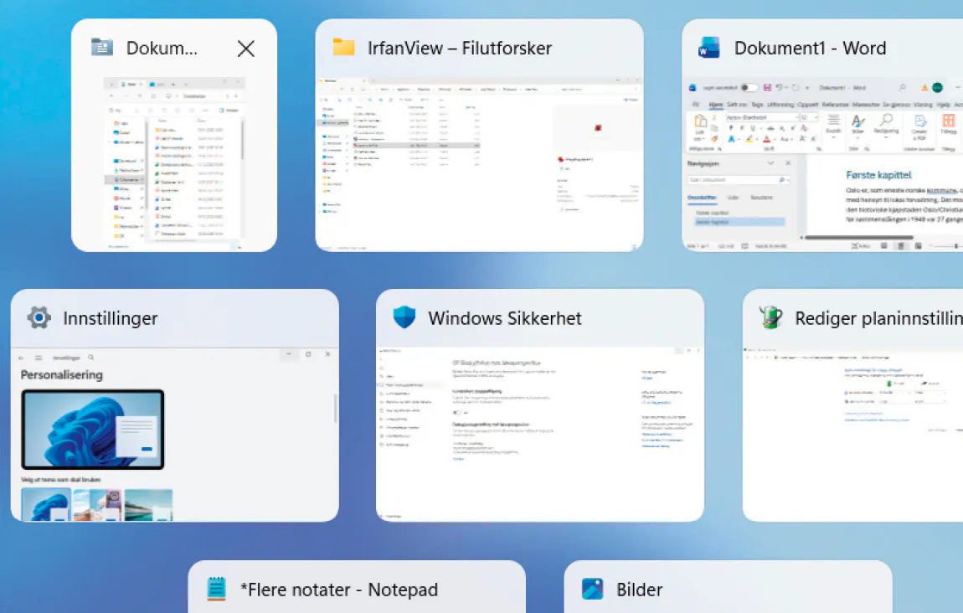Collapse Word's Navigasjon pane using its chevron
Screen dimensions: 963x613
[770, 163]
